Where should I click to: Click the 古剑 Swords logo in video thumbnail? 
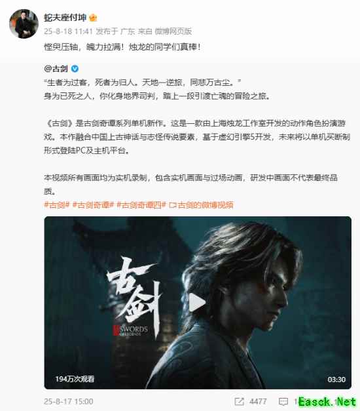point(134,298)
